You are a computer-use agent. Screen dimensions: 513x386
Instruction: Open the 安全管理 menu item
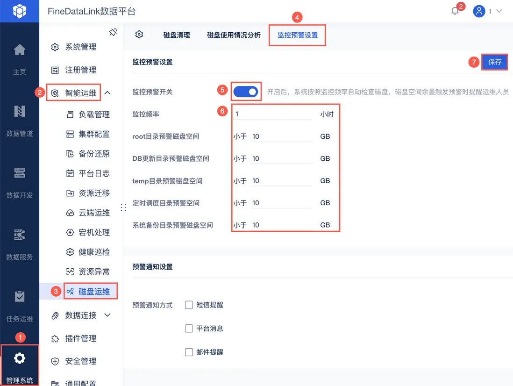pos(81,362)
